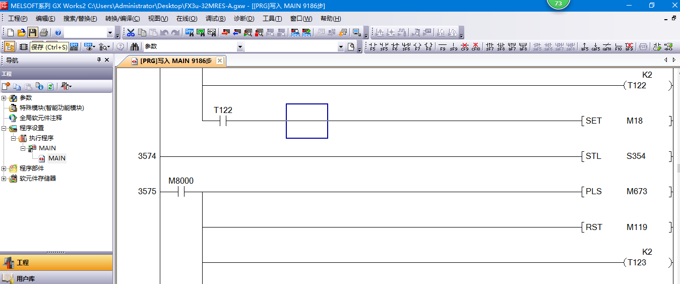680x284 pixels.
Task: Insert application instruction using F8 tool
Action: (428, 47)
